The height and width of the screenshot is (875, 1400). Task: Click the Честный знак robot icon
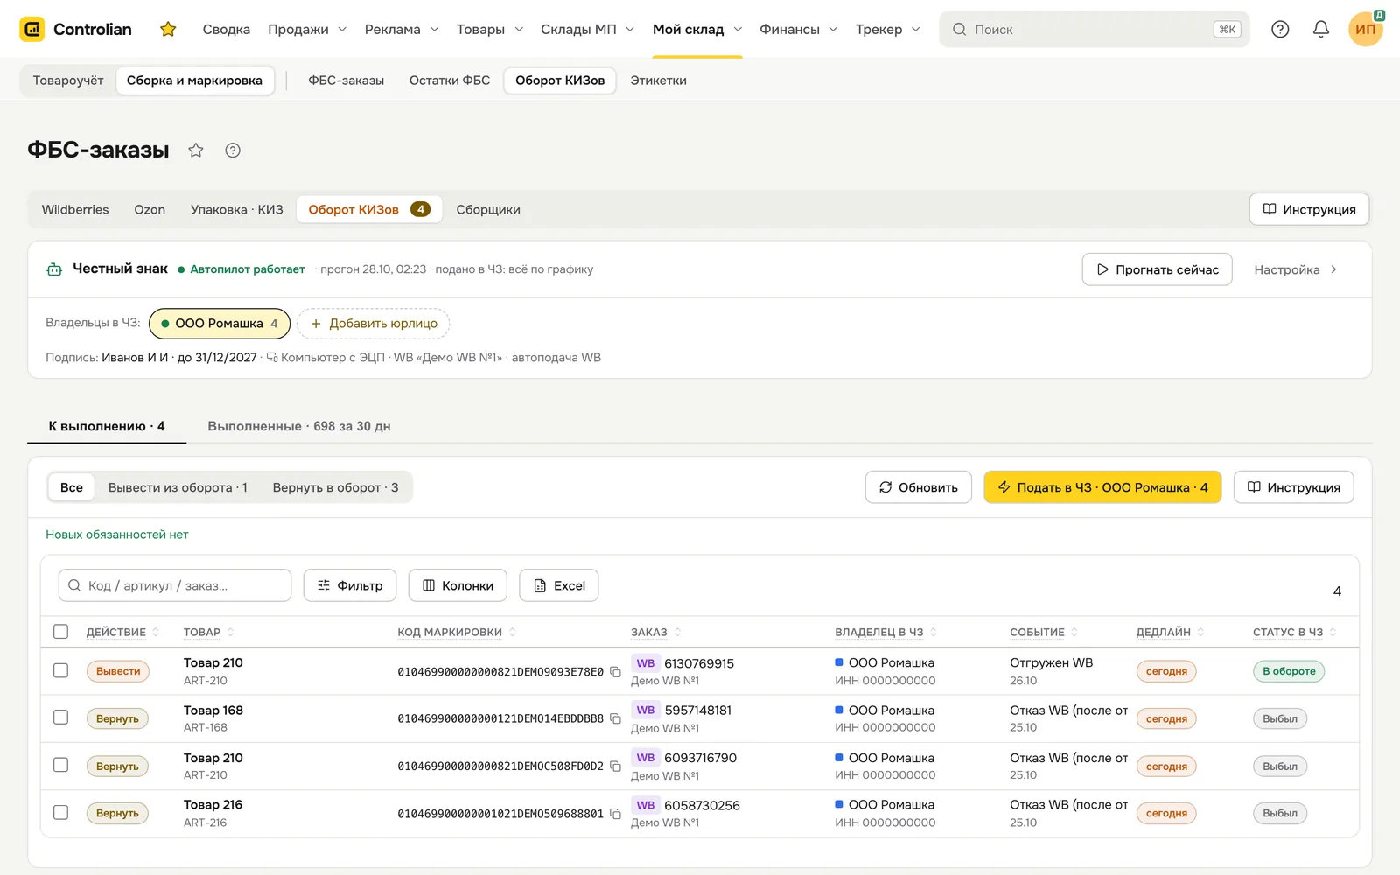[54, 269]
